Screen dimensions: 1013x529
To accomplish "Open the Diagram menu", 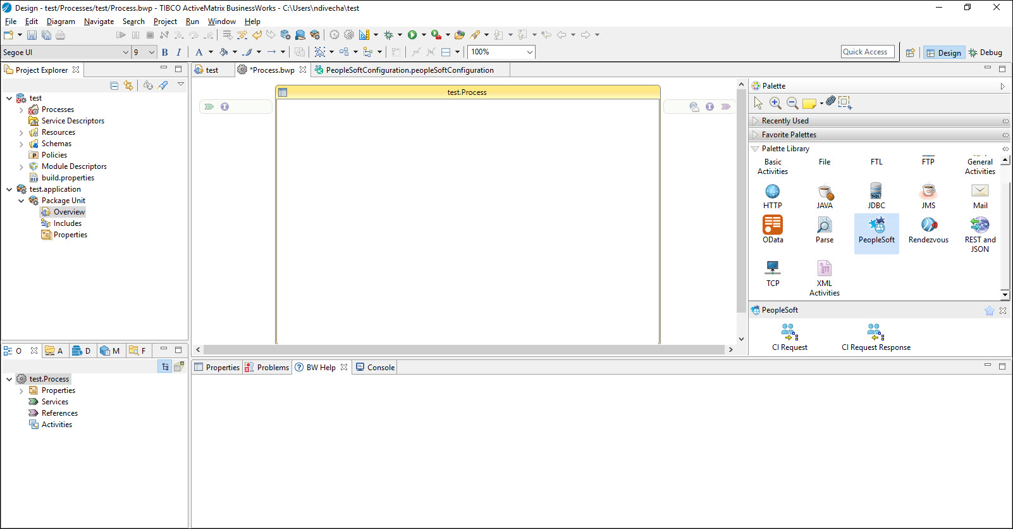I will pyautogui.click(x=61, y=22).
